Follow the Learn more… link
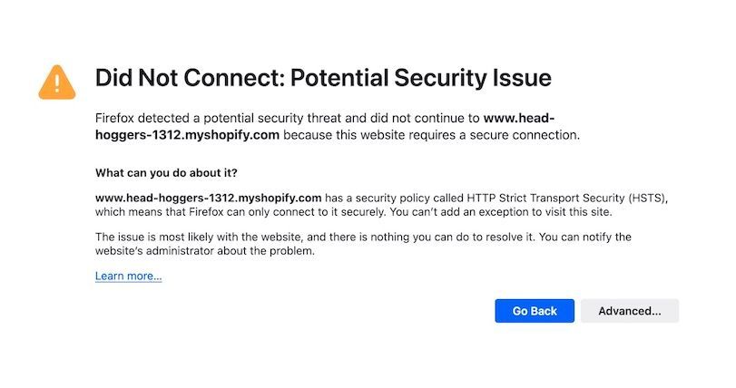 point(128,276)
